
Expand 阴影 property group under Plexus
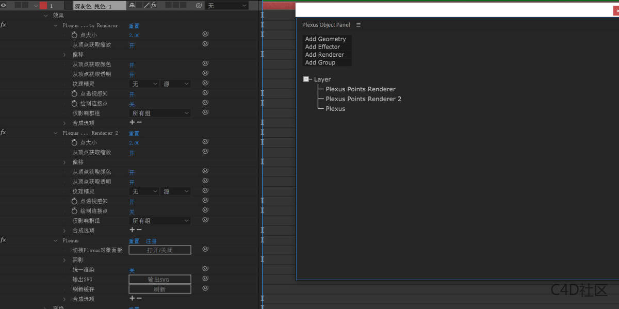(x=64, y=260)
